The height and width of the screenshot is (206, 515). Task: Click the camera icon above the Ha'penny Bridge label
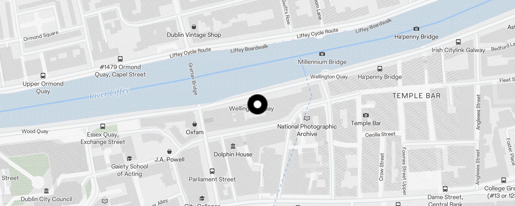[x=416, y=29]
